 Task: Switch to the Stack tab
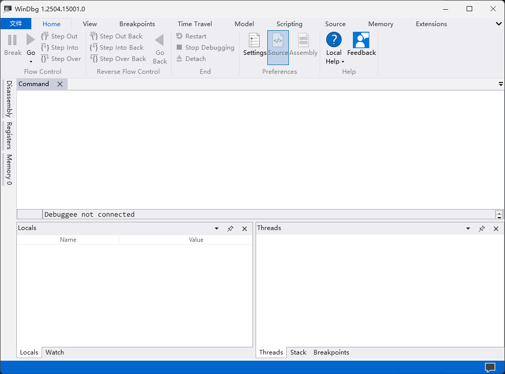(298, 352)
